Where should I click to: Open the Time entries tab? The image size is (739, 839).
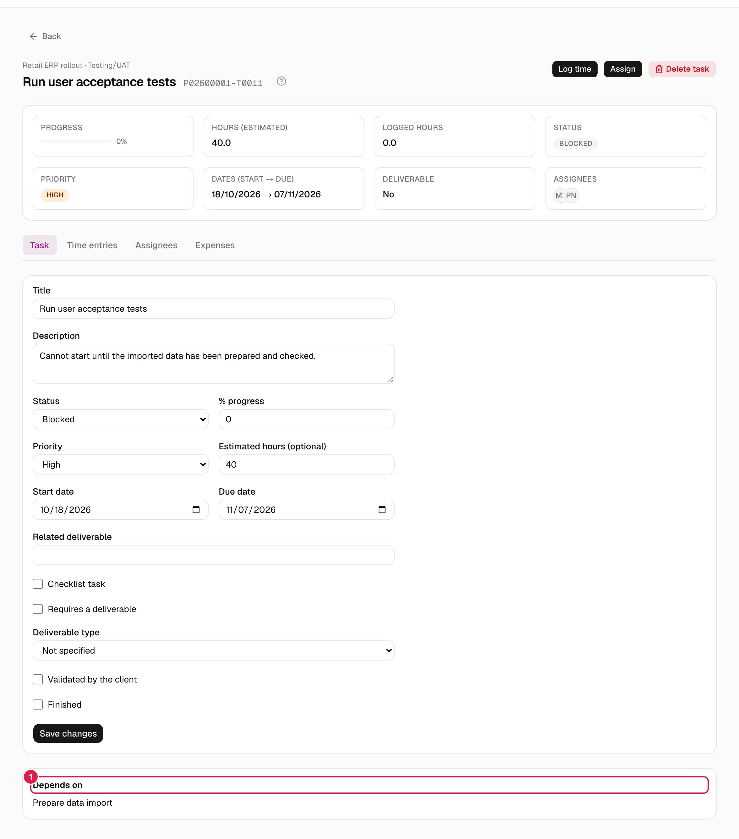(92, 245)
